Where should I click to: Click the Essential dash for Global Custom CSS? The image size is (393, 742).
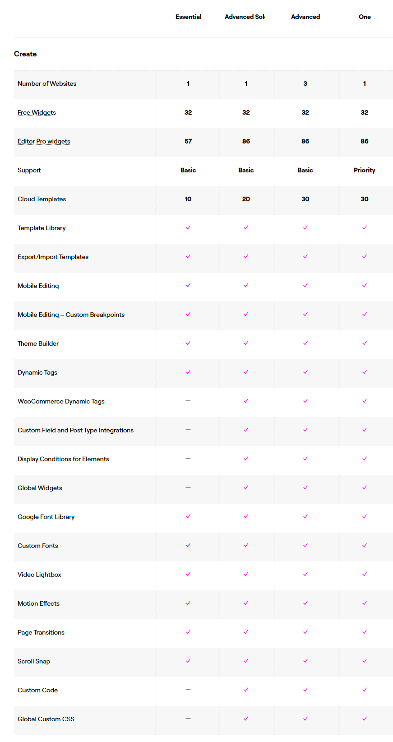tap(188, 719)
